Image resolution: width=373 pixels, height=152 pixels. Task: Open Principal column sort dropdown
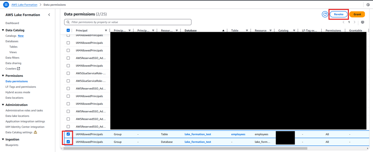click(106, 31)
